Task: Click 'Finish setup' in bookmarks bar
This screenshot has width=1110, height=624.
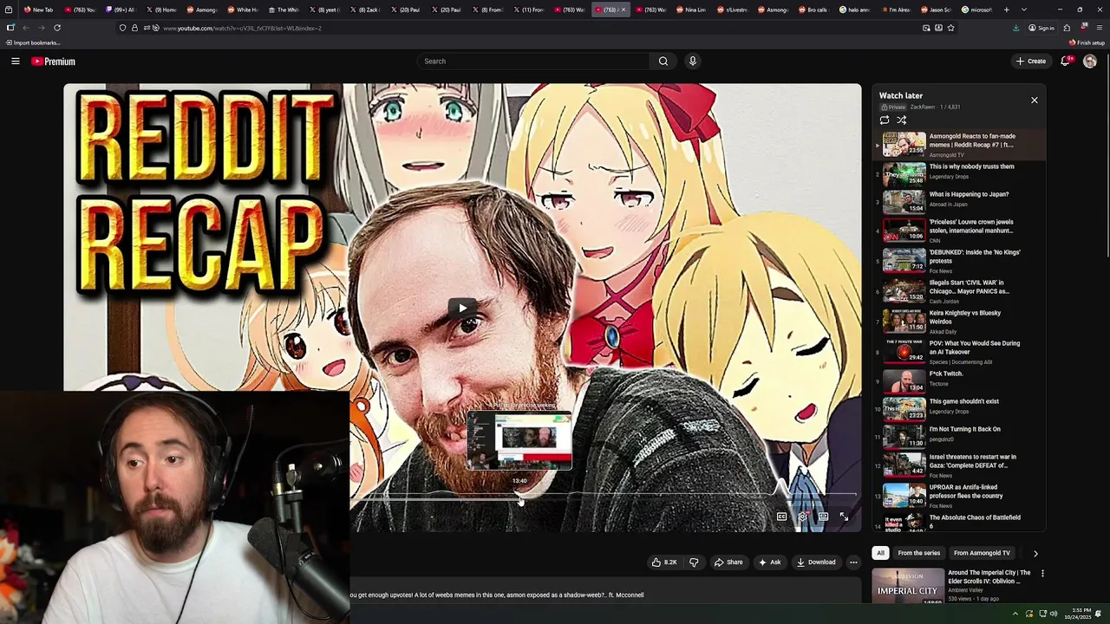Action: pyautogui.click(x=1087, y=42)
